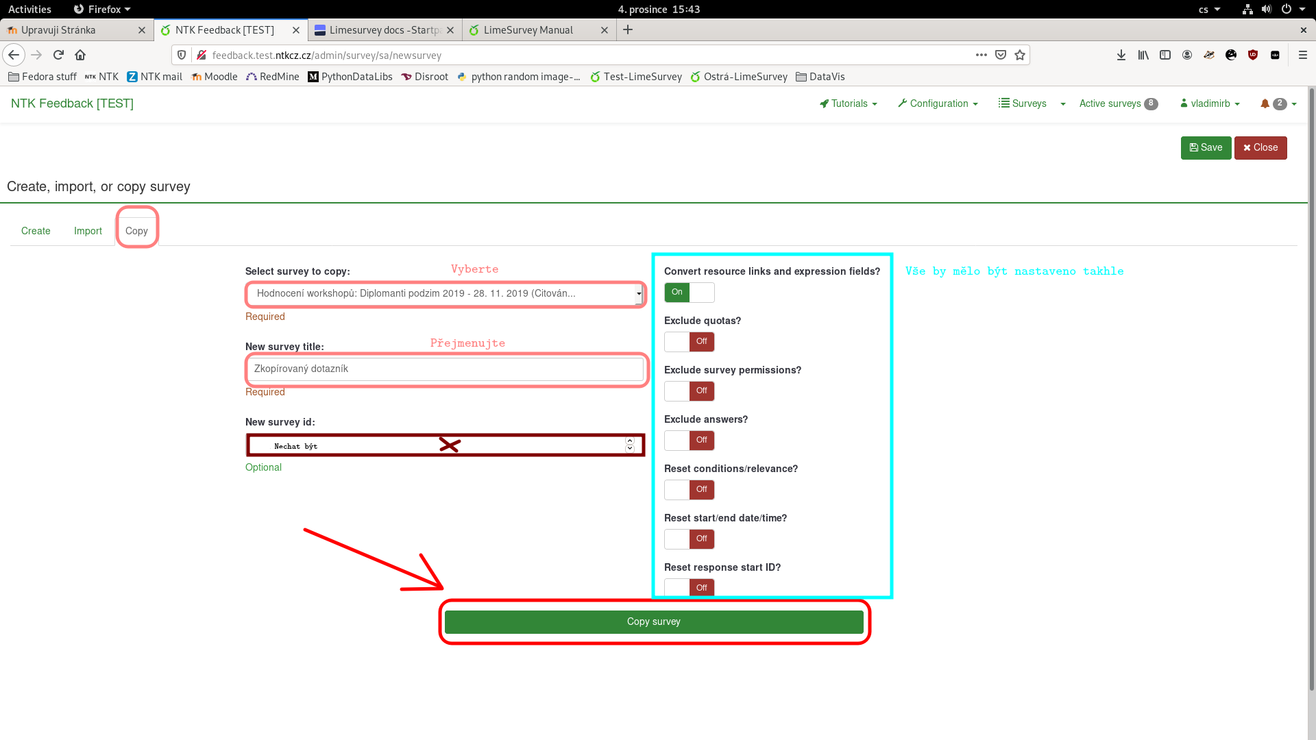Open Firefox library icon
The height and width of the screenshot is (740, 1316).
click(1143, 55)
